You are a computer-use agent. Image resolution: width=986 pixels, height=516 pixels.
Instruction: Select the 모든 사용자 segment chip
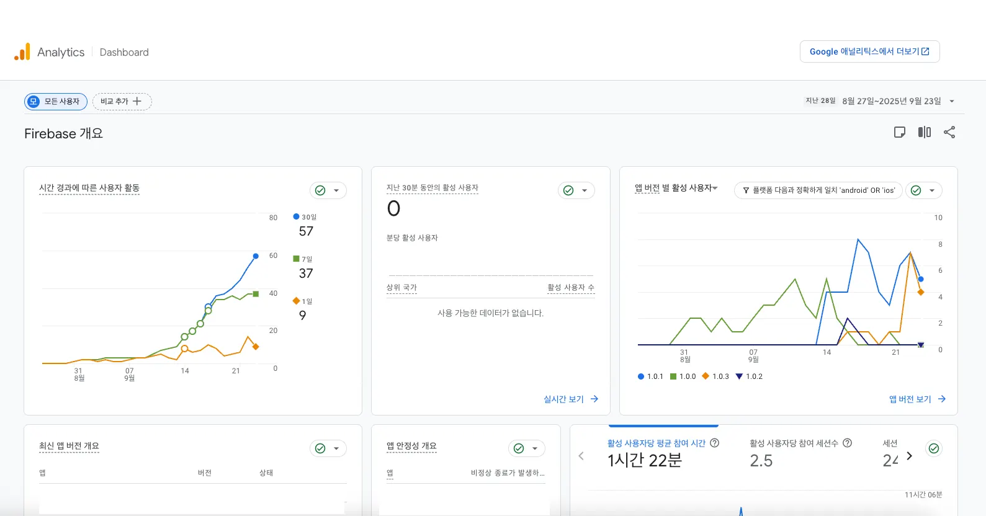pyautogui.click(x=56, y=101)
